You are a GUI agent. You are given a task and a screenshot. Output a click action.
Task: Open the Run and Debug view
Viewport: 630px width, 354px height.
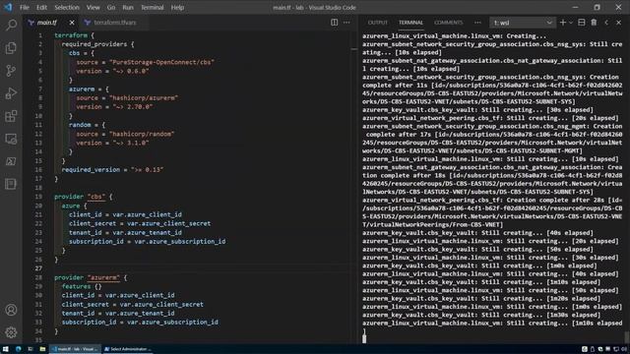pyautogui.click(x=11, y=93)
